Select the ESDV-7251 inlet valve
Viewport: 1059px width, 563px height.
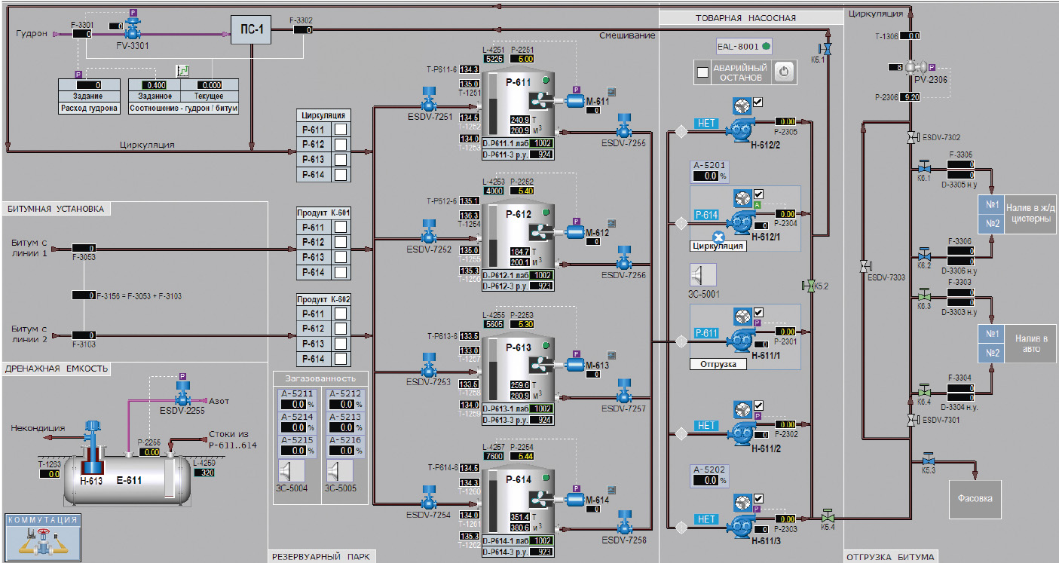(429, 99)
